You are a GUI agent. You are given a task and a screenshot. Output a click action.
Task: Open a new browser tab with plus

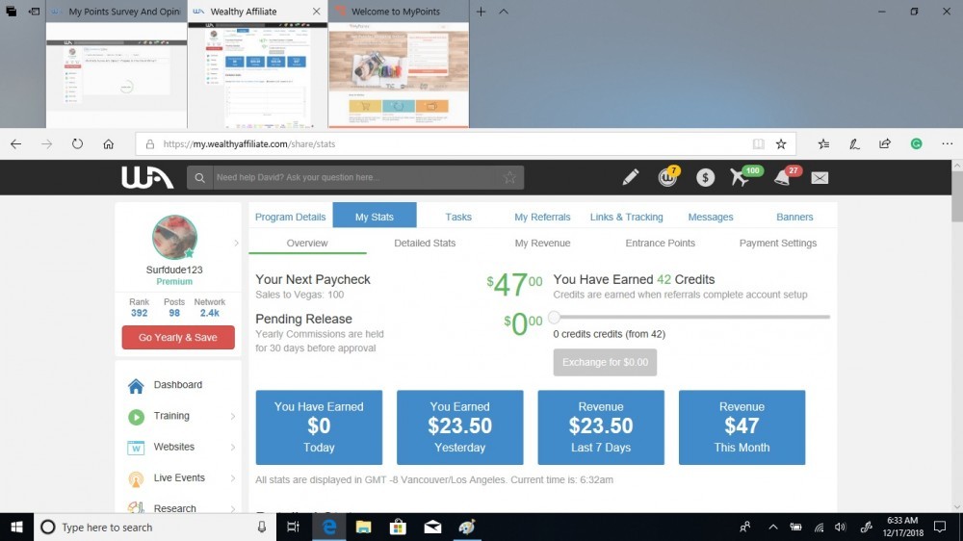tap(481, 12)
